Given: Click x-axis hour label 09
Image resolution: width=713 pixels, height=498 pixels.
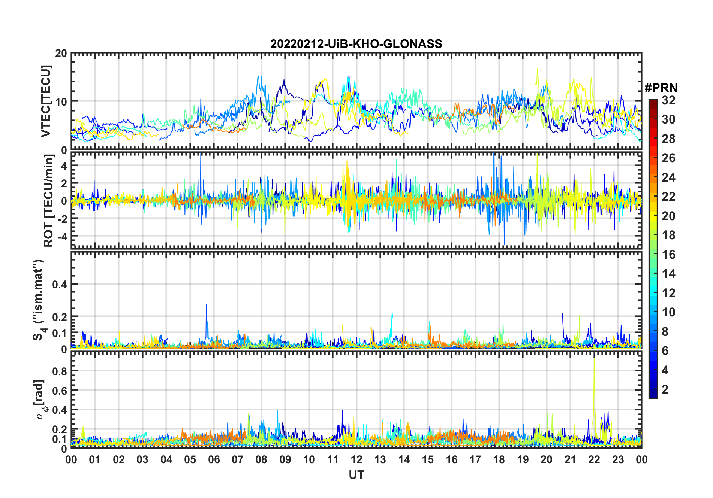Looking at the screenshot, I should click(285, 459).
